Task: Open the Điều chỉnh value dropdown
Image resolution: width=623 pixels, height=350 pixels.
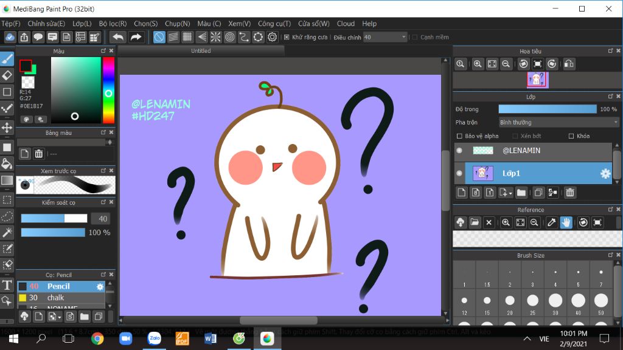Action: click(403, 37)
